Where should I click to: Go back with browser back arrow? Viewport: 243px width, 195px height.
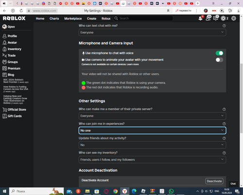point(4,11)
